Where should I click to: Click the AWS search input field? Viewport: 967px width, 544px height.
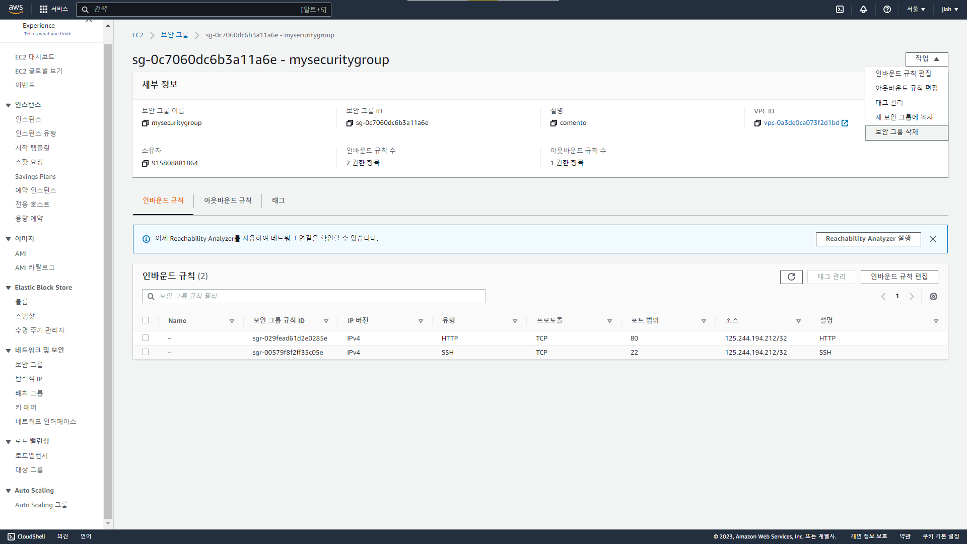pyautogui.click(x=203, y=9)
